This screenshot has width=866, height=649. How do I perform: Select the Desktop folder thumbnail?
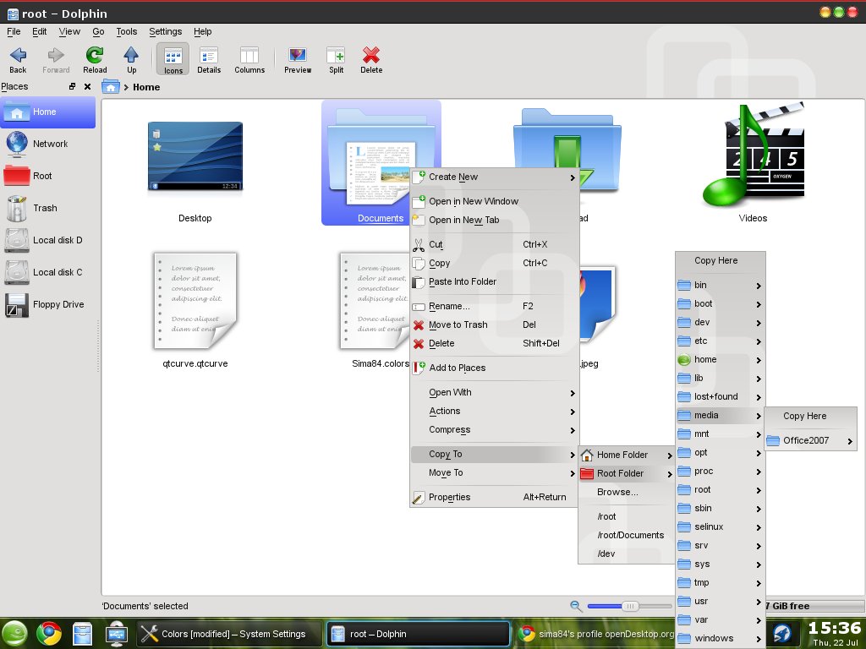tap(195, 156)
